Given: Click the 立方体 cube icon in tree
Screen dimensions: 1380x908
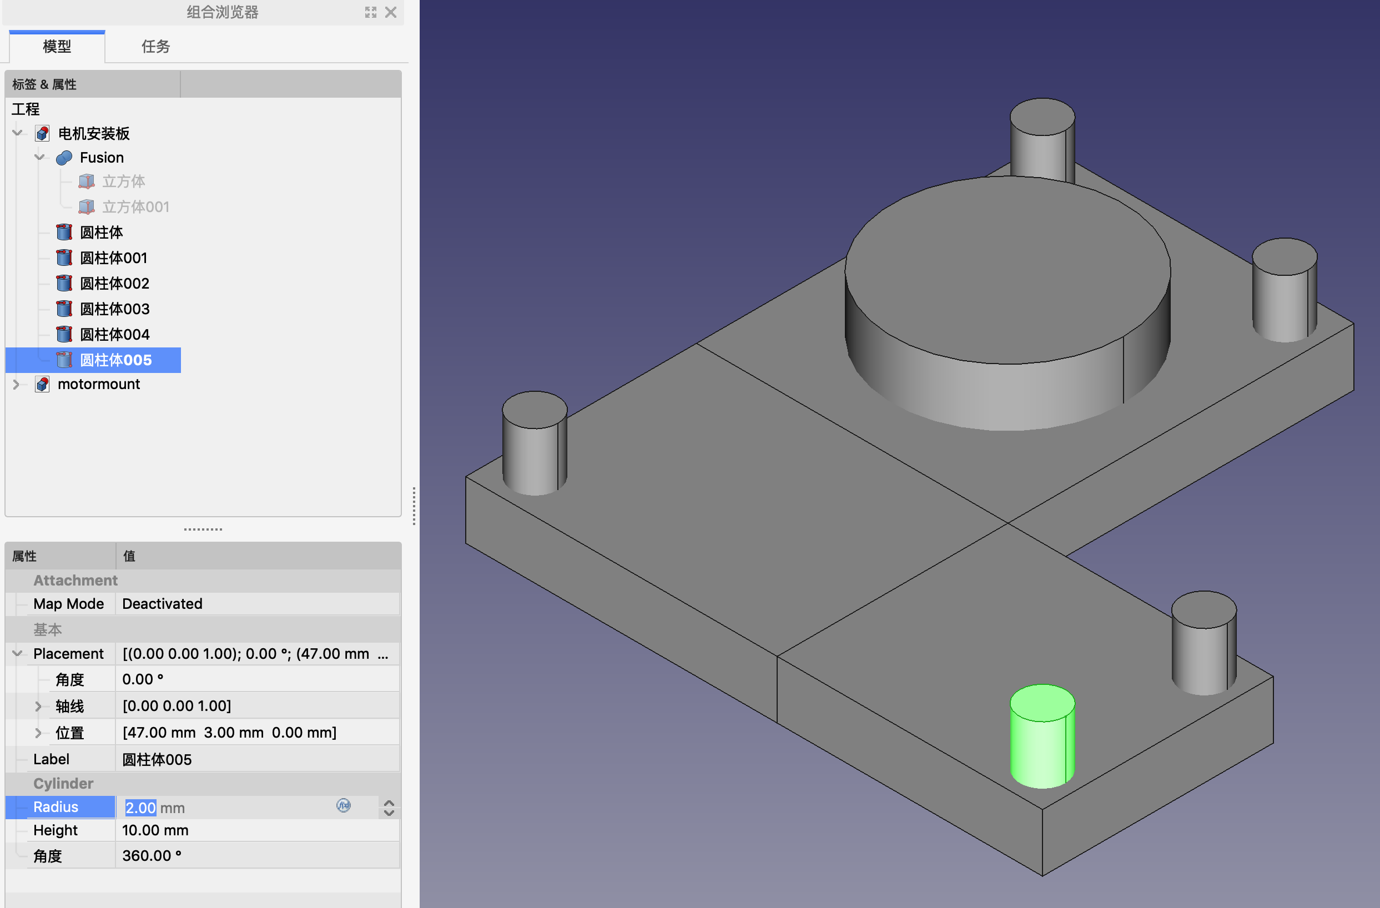Looking at the screenshot, I should [x=87, y=181].
